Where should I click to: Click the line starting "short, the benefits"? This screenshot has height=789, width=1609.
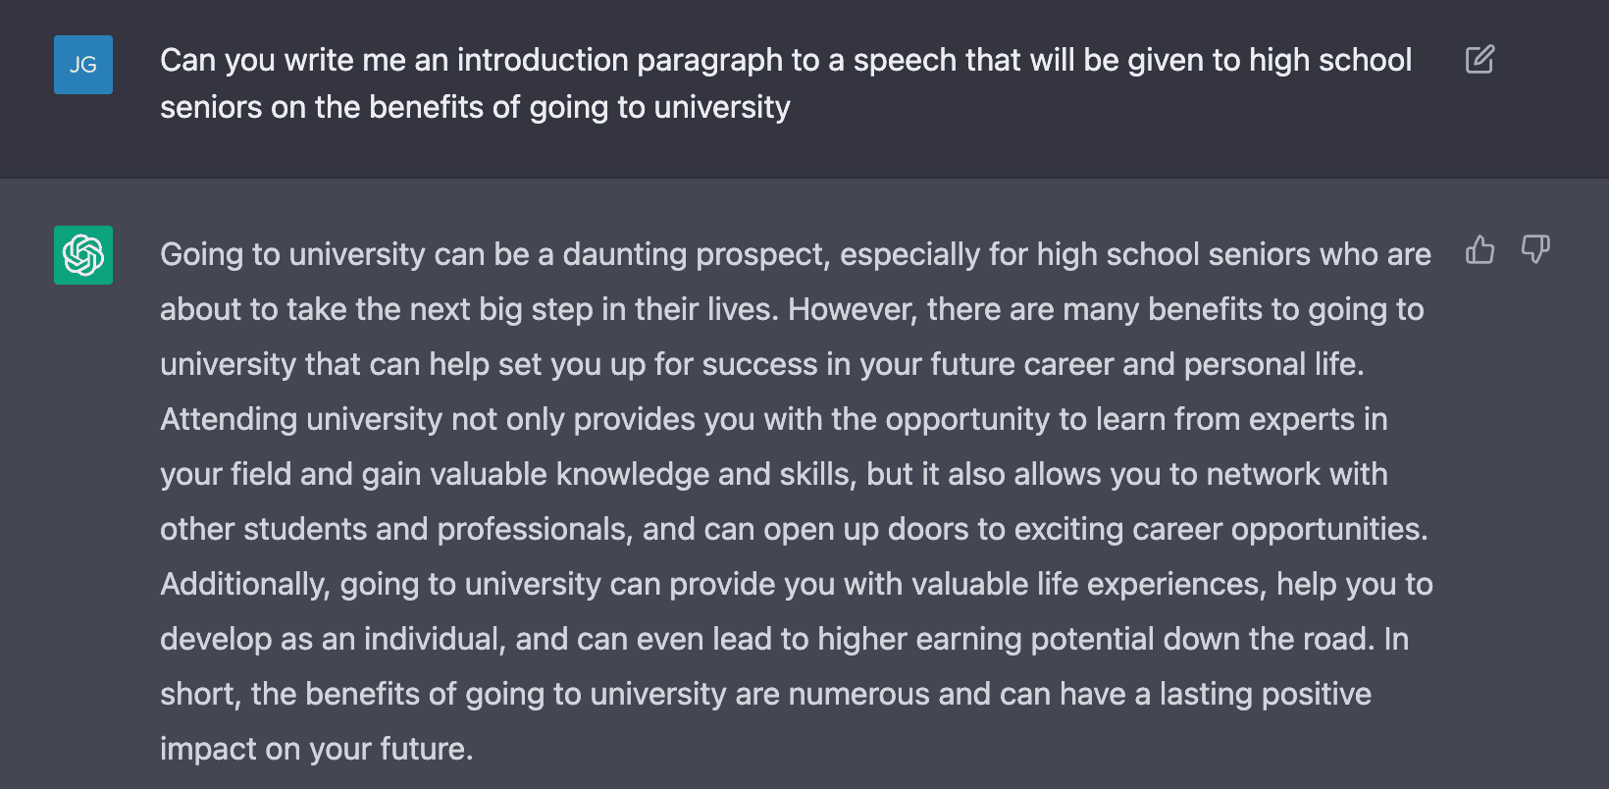click(x=765, y=694)
